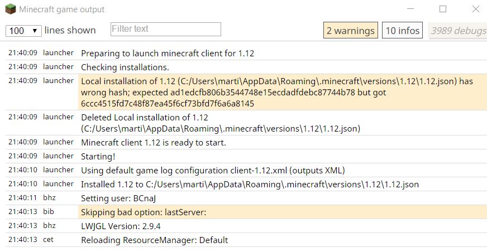The height and width of the screenshot is (252, 487).
Task: Select 'Reloading ResourceManager: Default' log line
Action: pyautogui.click(x=154, y=240)
